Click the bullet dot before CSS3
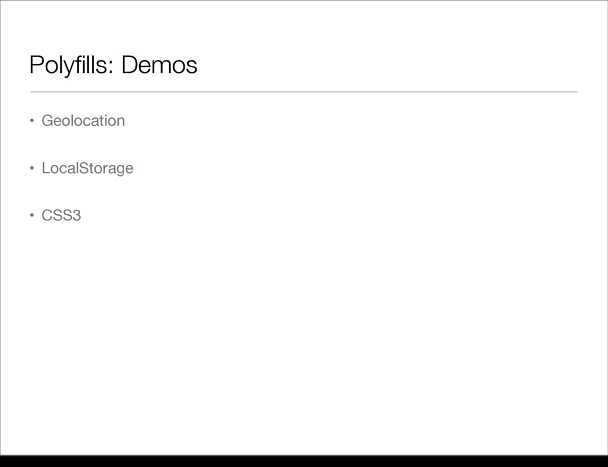 click(32, 216)
